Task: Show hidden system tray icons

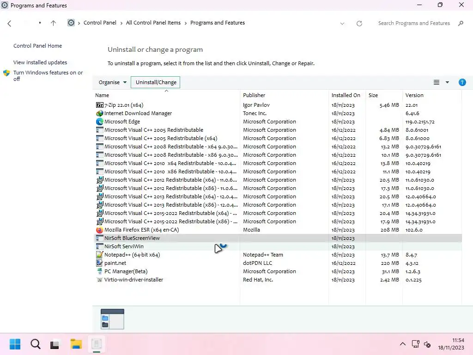Action: [x=403, y=344]
